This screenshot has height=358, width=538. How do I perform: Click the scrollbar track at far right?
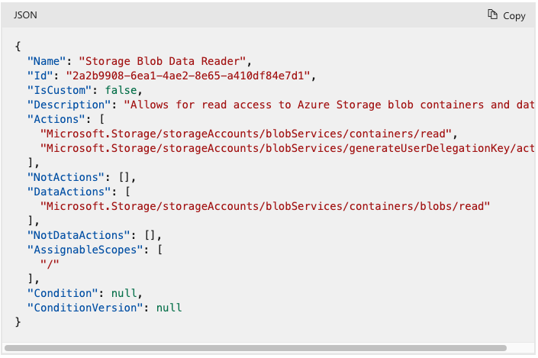pos(520,348)
